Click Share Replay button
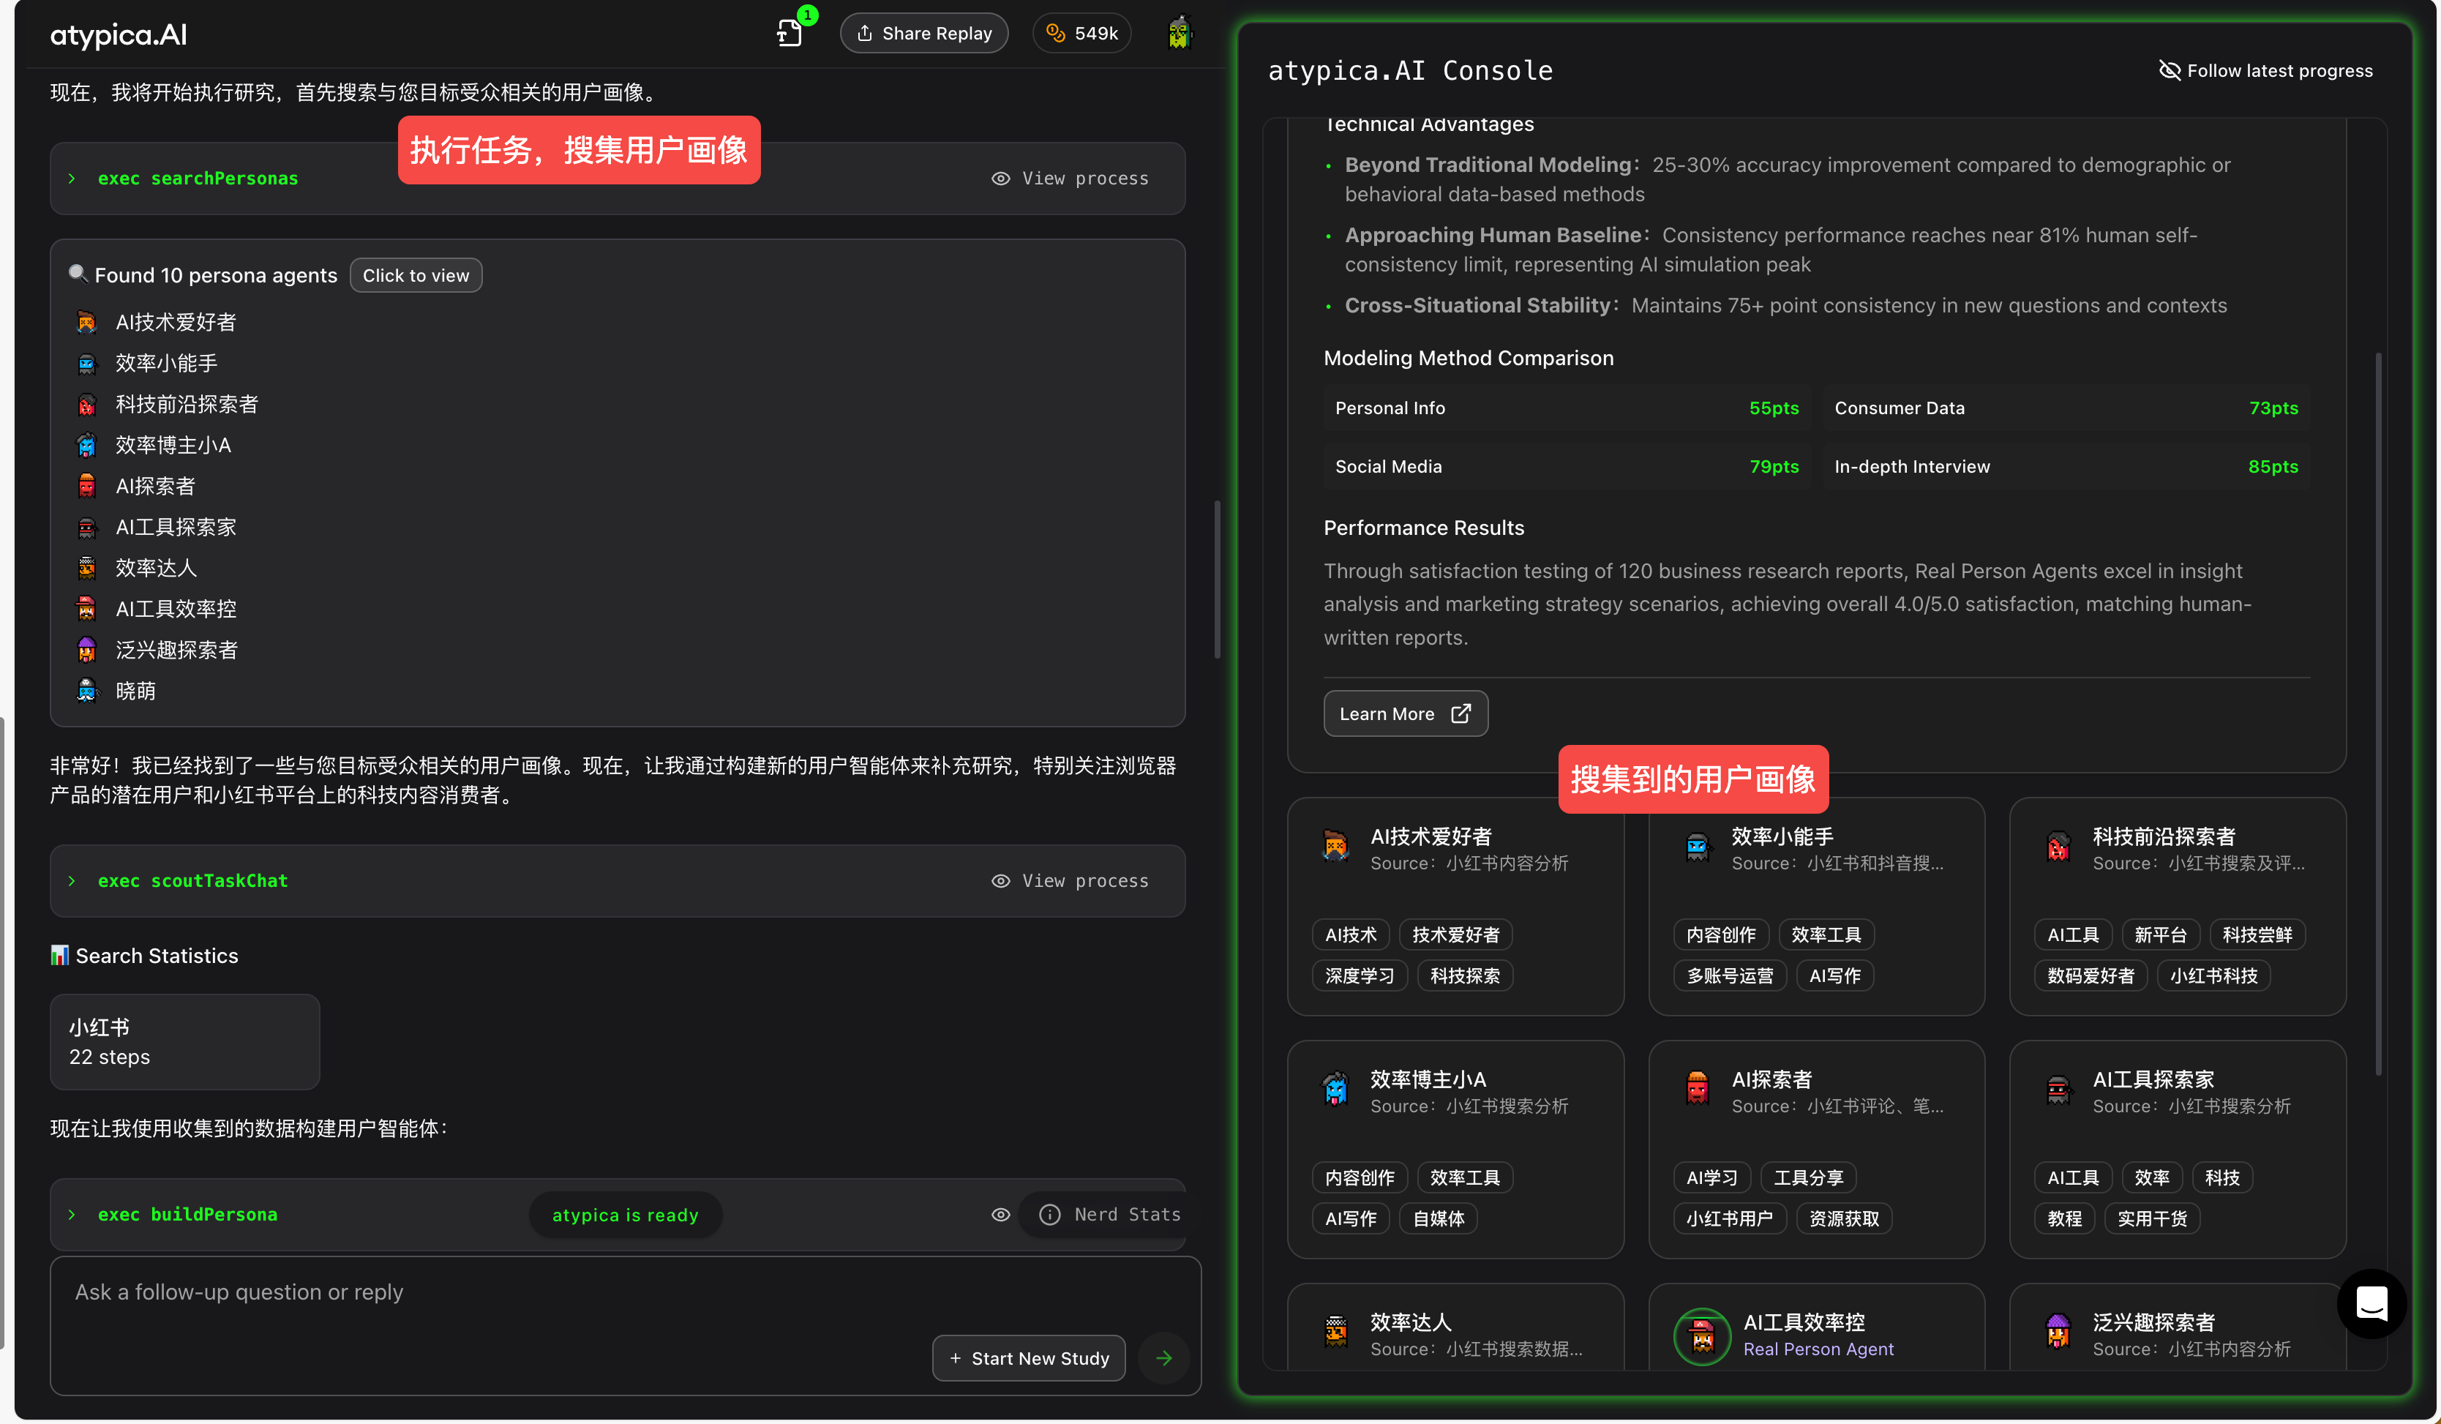The height and width of the screenshot is (1424, 2441). (x=924, y=33)
